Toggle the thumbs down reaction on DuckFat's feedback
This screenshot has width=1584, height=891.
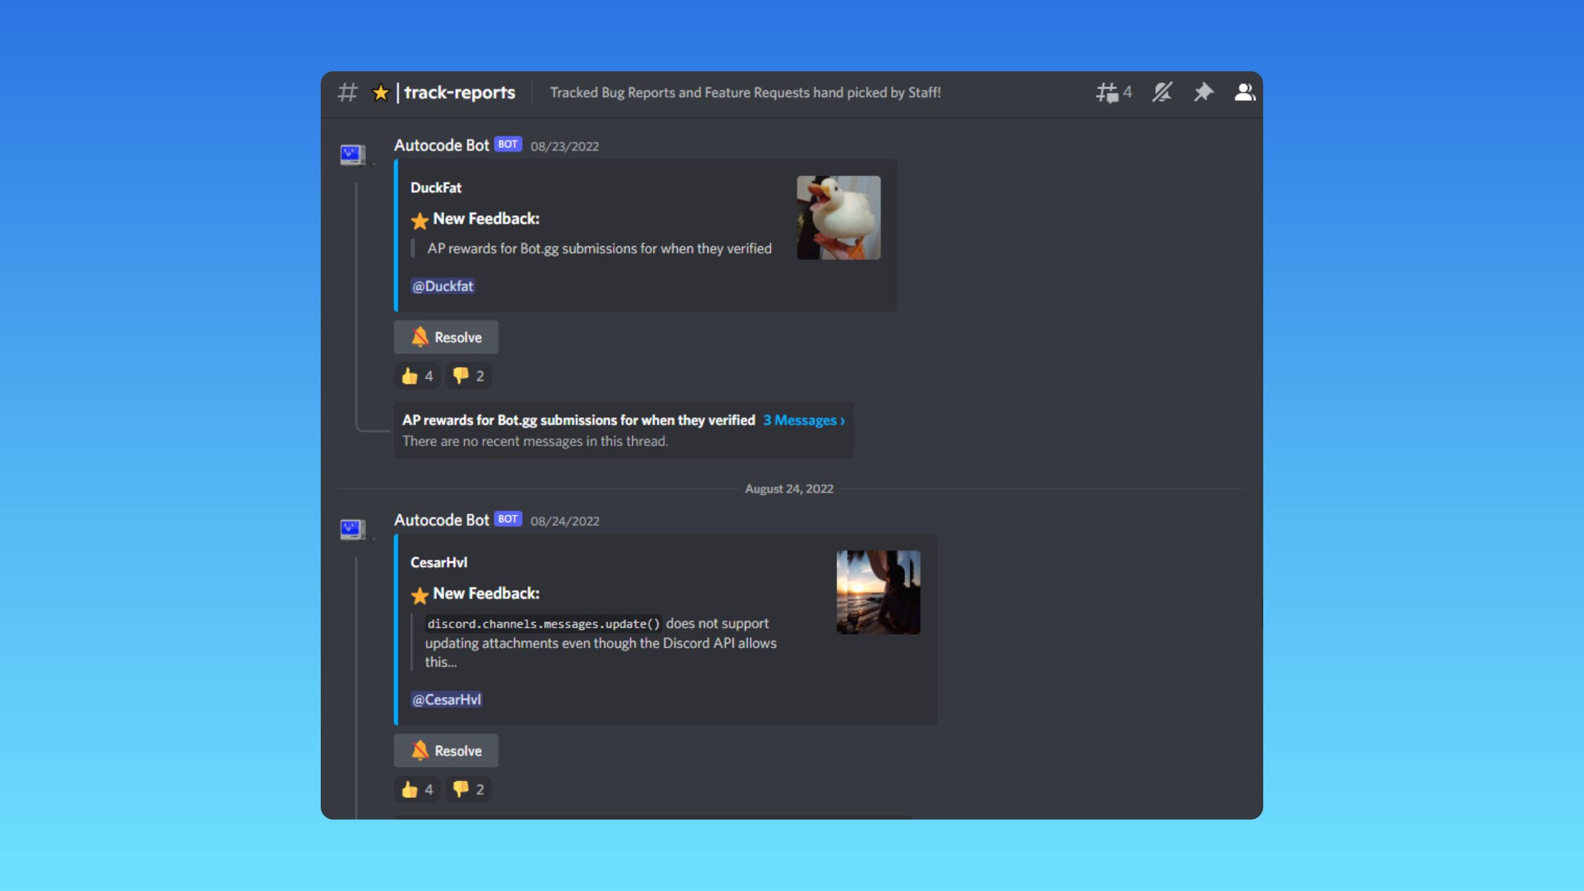(468, 376)
